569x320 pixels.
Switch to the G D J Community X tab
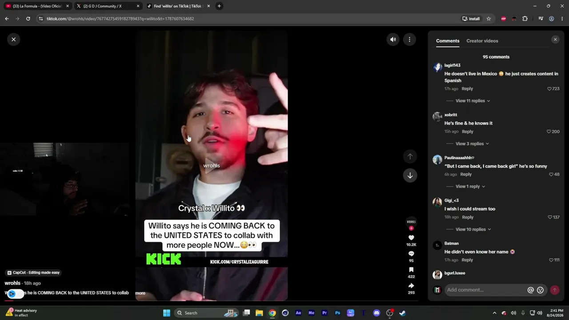tap(107, 6)
